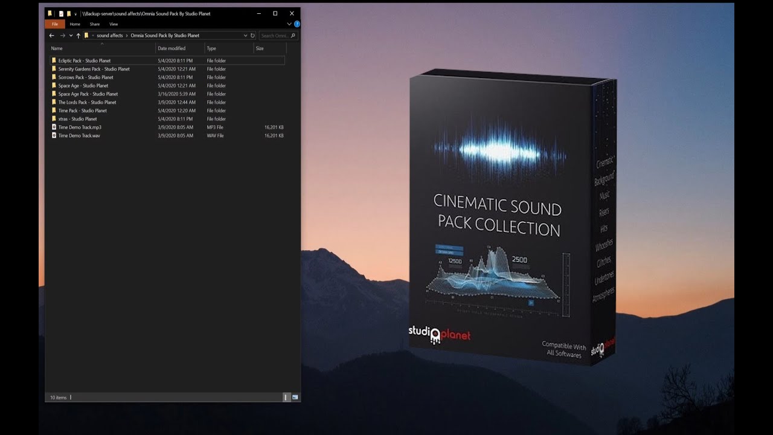Select 'xtras - Studio Planet' folder
Screen dimensions: 773x435
[77, 119]
